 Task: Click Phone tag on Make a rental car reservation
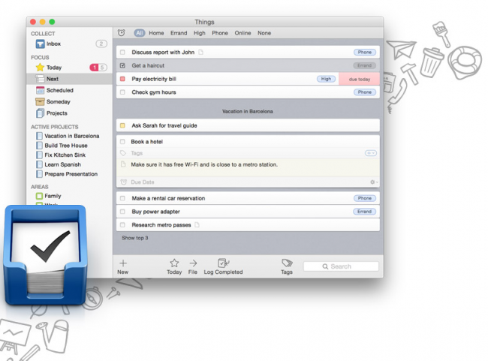coord(365,198)
